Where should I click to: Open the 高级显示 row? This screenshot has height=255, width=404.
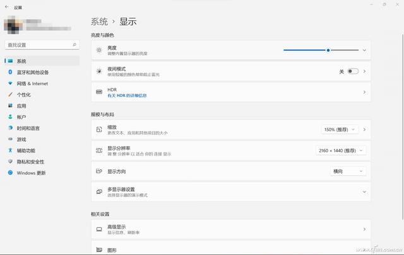(x=231, y=229)
